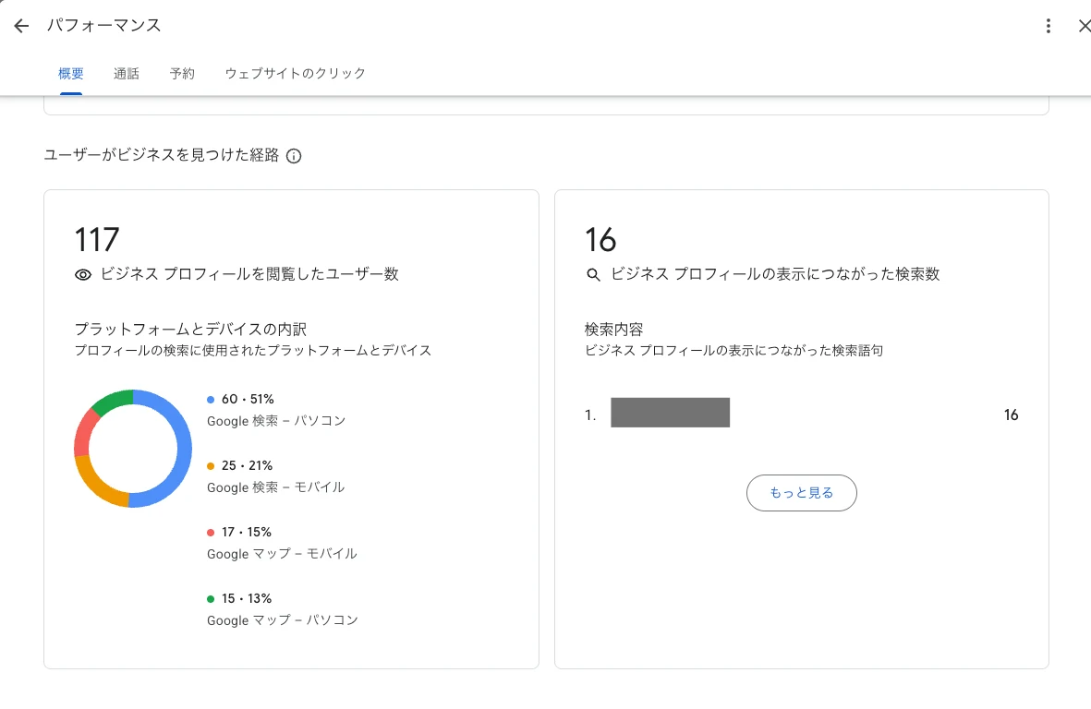
Task: Click the 25 · 21% value
Action: click(x=247, y=465)
